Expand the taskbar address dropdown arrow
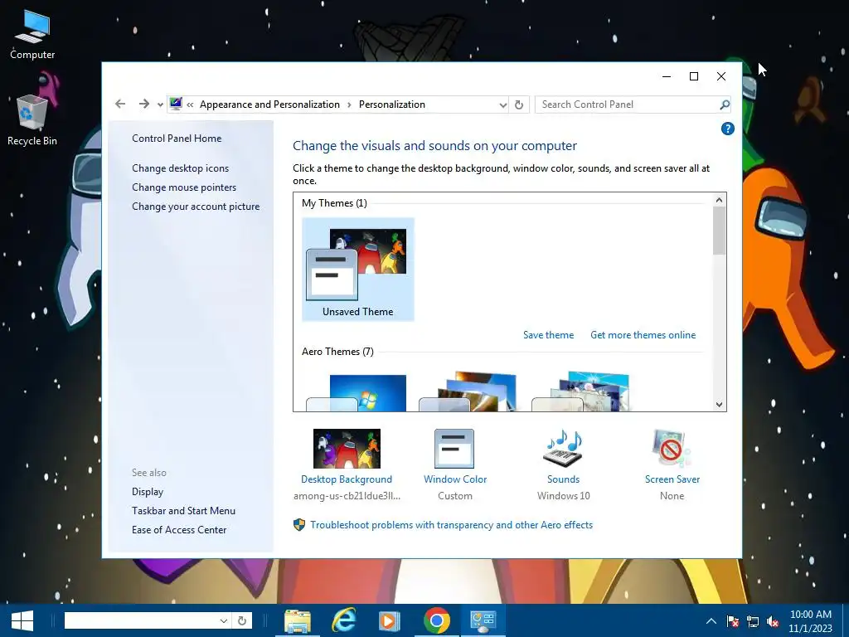Screen dimensions: 849x637 [223, 620]
